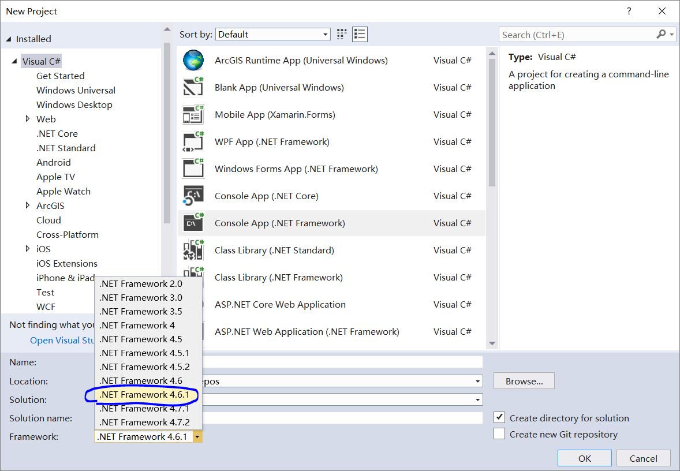Switch to medium icons list view

(360, 34)
